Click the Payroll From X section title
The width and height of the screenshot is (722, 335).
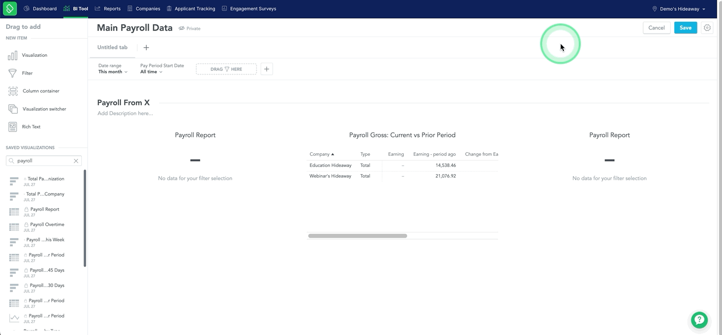pyautogui.click(x=124, y=103)
